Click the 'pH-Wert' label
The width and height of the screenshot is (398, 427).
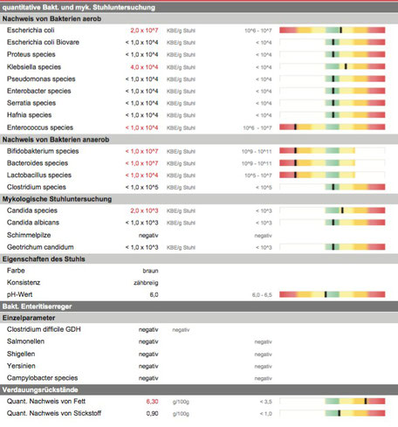tap(19, 294)
